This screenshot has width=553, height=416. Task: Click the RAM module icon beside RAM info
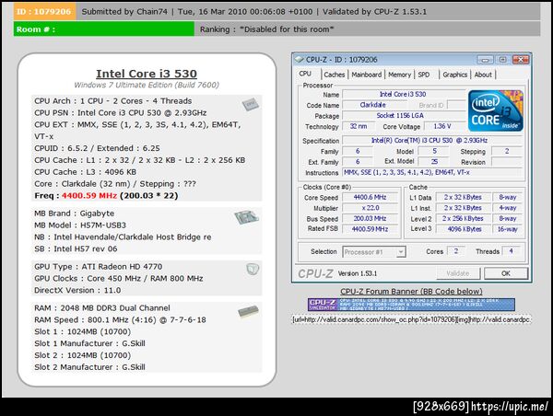tap(248, 311)
